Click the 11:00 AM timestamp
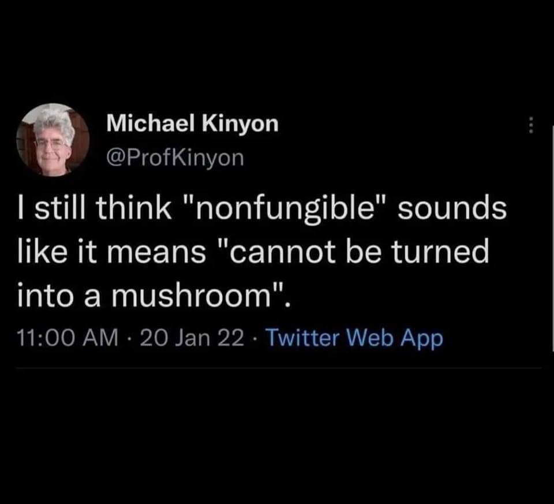554x504 pixels. coord(65,338)
